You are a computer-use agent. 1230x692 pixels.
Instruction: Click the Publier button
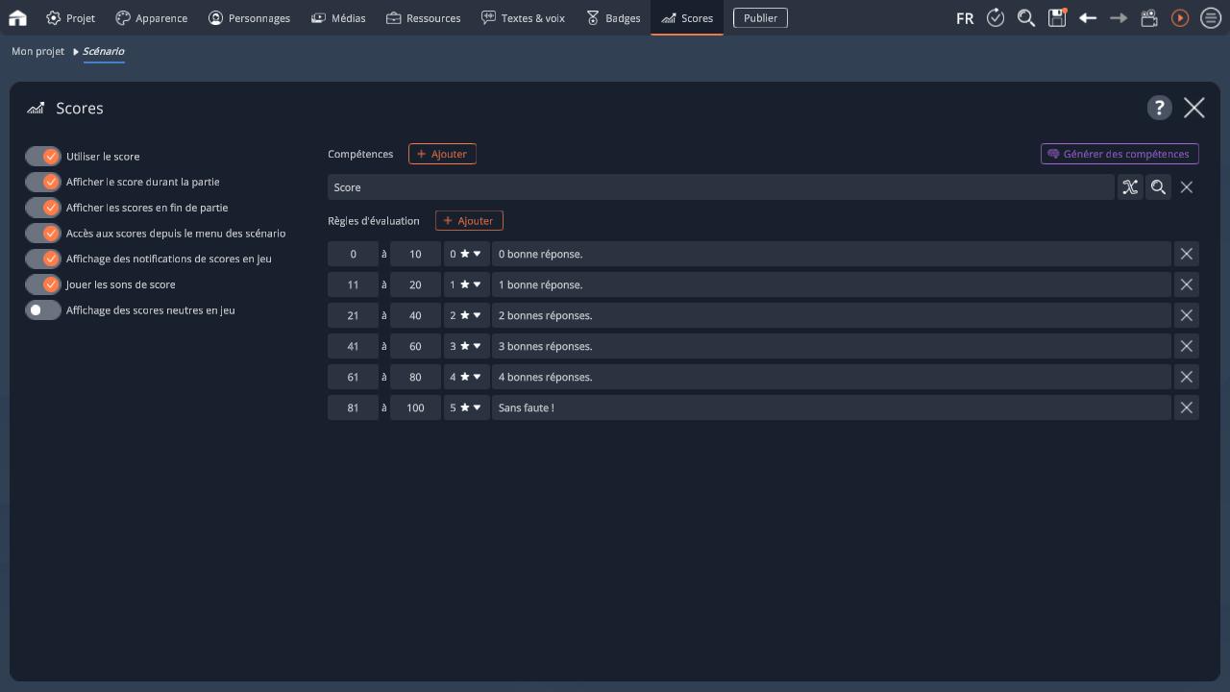coord(760,18)
